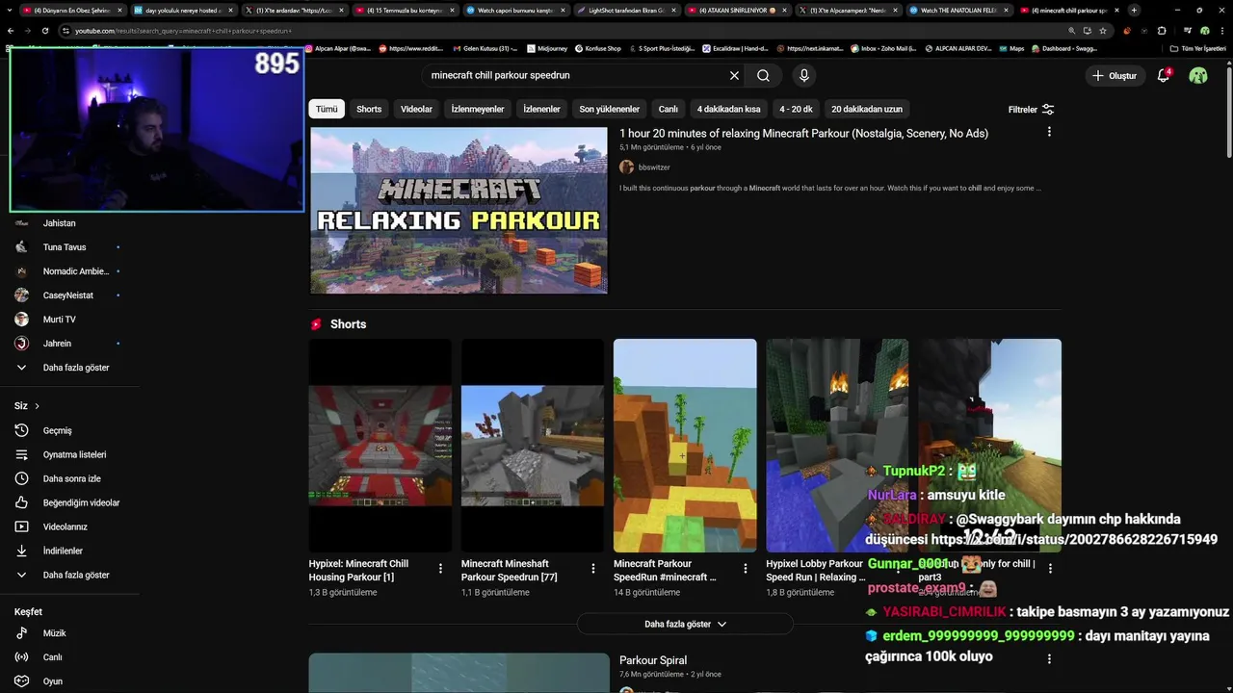Viewport: 1233px width, 693px height.
Task: Click the Oluştur create button
Action: tap(1114, 75)
